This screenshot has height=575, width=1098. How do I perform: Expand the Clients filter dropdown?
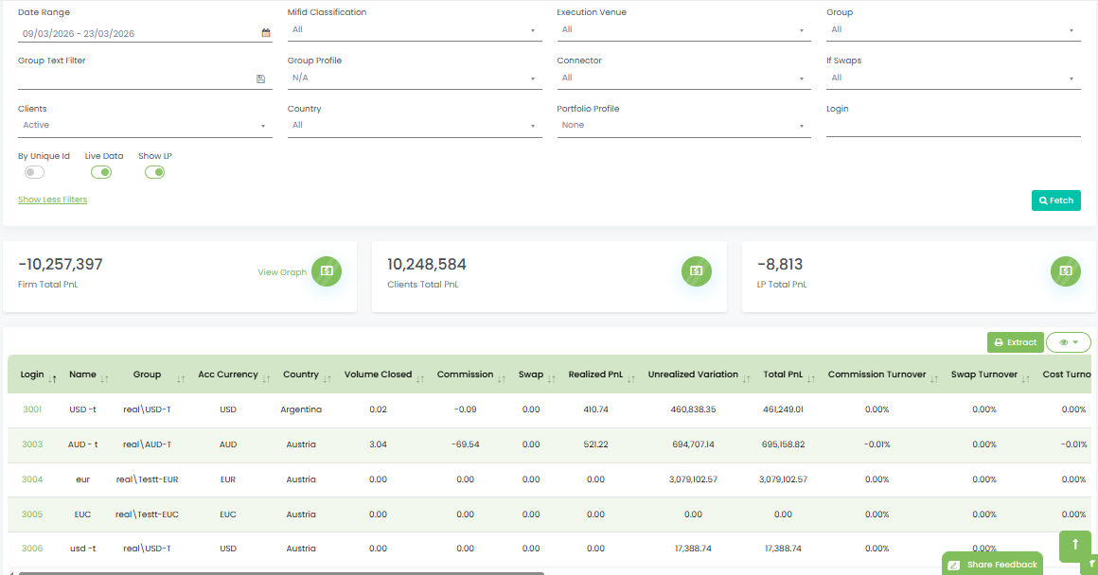point(263,125)
